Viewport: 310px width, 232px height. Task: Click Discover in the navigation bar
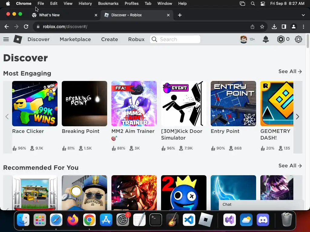[x=38, y=39]
